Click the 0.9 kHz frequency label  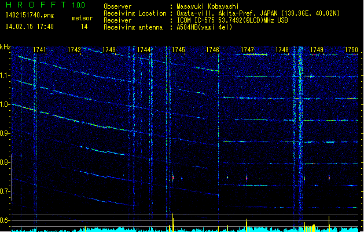tap(5, 133)
